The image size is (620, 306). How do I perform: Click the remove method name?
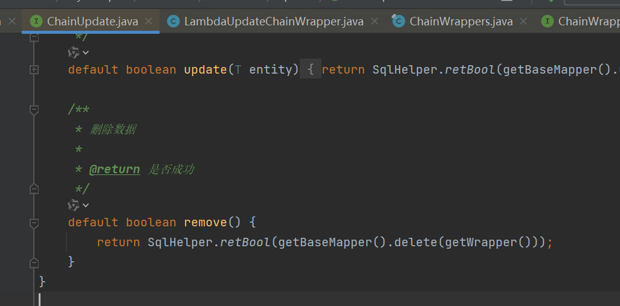click(205, 222)
